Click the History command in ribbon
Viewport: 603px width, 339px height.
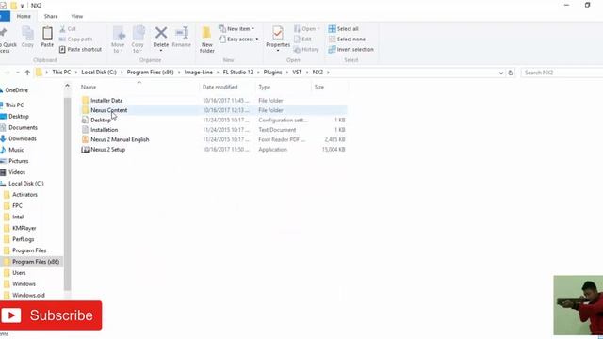coord(306,50)
